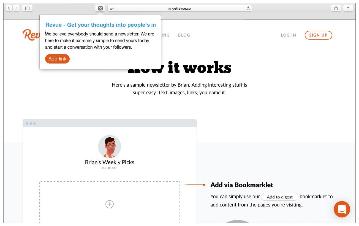
Task: Open the Share button in toolbar
Action: click(x=336, y=8)
